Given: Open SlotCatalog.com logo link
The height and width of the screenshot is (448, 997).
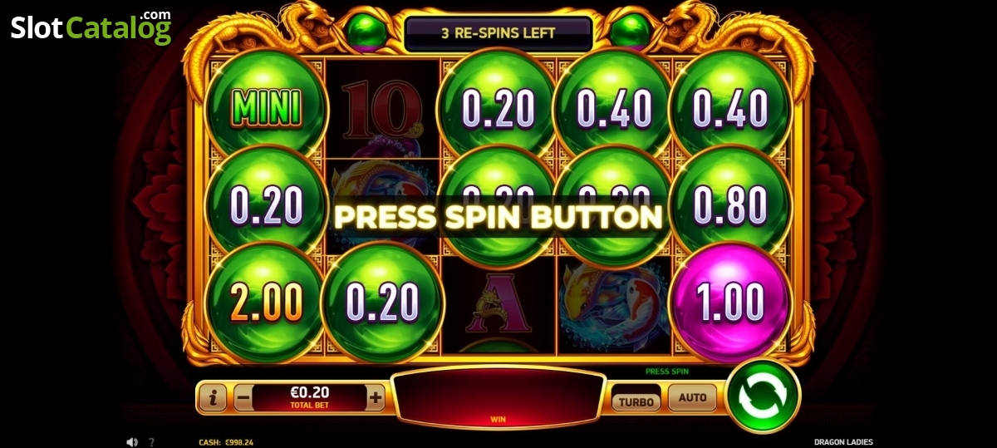Looking at the screenshot, I should [x=91, y=27].
